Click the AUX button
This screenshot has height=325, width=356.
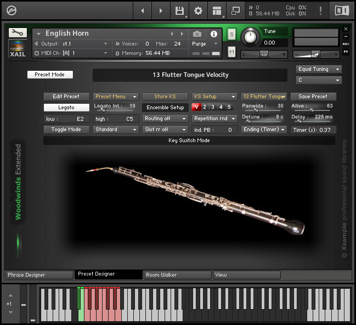346,44
